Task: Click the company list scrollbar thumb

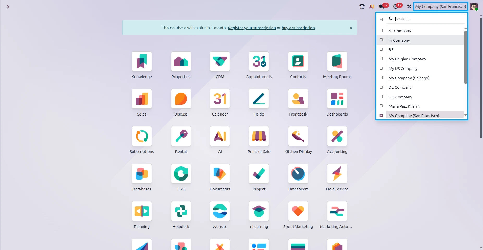Action: pyautogui.click(x=466, y=57)
